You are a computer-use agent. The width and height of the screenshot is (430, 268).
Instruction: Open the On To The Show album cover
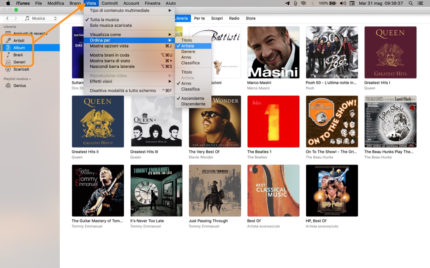pyautogui.click(x=332, y=121)
